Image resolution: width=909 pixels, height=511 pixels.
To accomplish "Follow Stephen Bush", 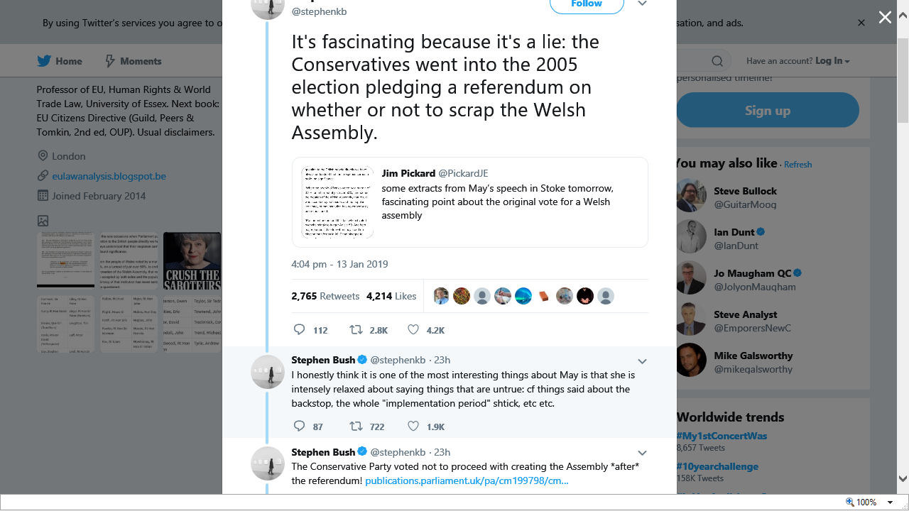I will pyautogui.click(x=587, y=5).
